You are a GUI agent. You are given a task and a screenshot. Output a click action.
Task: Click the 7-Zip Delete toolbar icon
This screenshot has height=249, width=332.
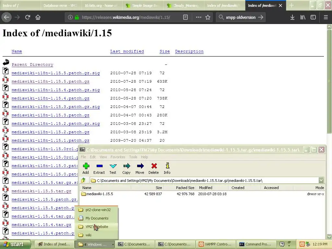[154, 166]
